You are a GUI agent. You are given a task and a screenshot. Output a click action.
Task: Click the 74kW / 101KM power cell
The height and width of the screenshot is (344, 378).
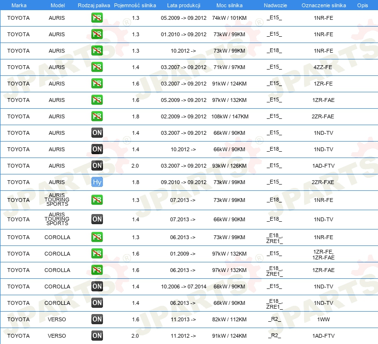coord(229,18)
